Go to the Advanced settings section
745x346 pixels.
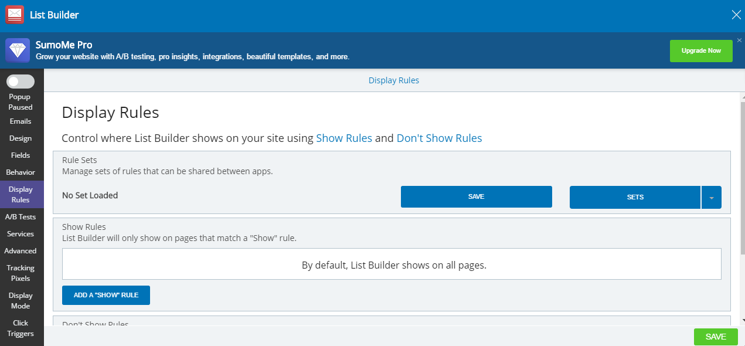click(21, 251)
